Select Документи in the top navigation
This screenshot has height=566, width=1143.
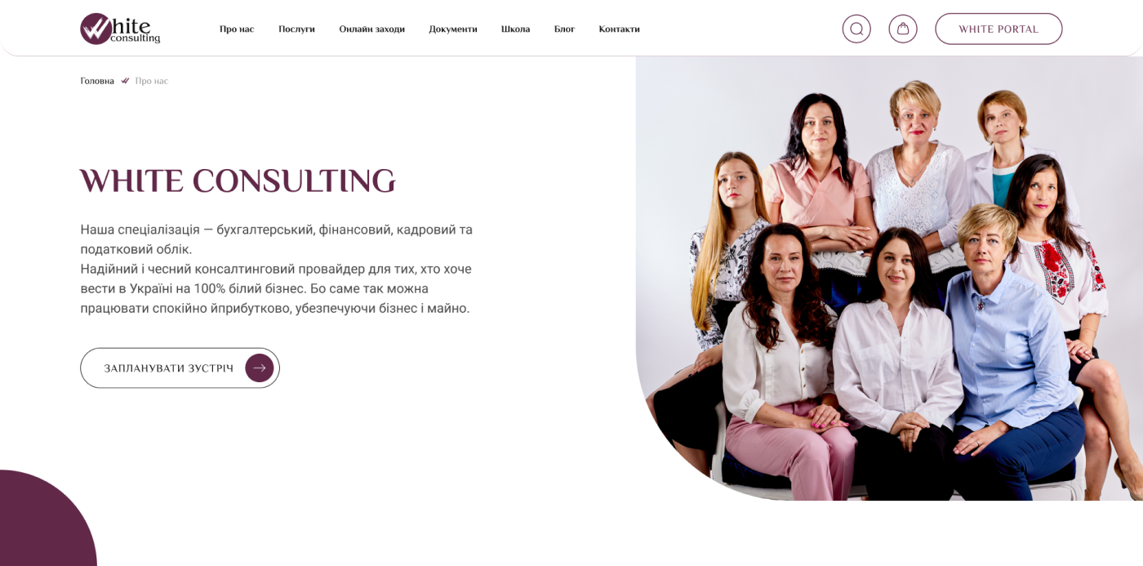[453, 29]
